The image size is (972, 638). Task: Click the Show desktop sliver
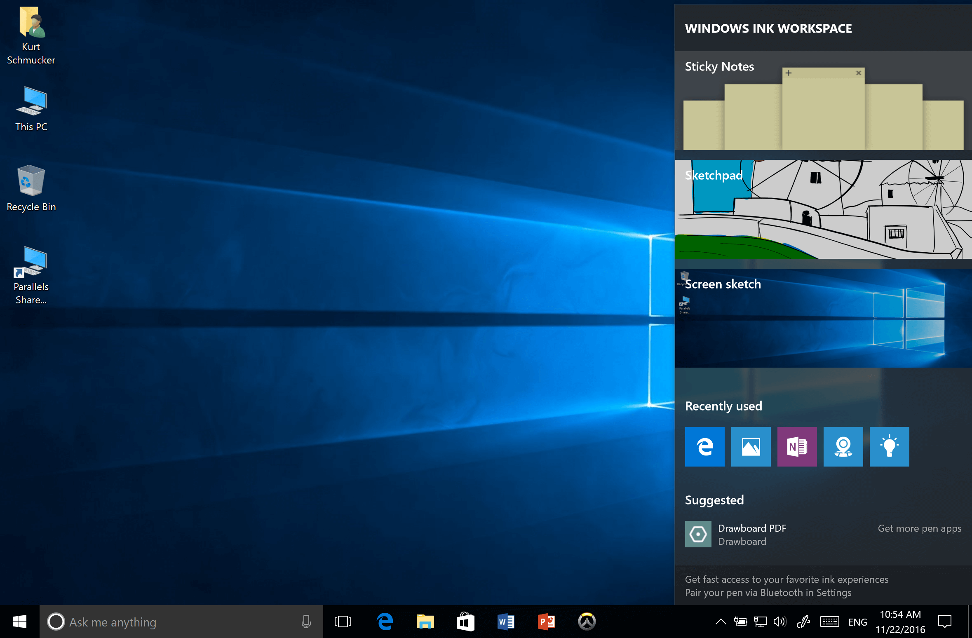coord(970,622)
